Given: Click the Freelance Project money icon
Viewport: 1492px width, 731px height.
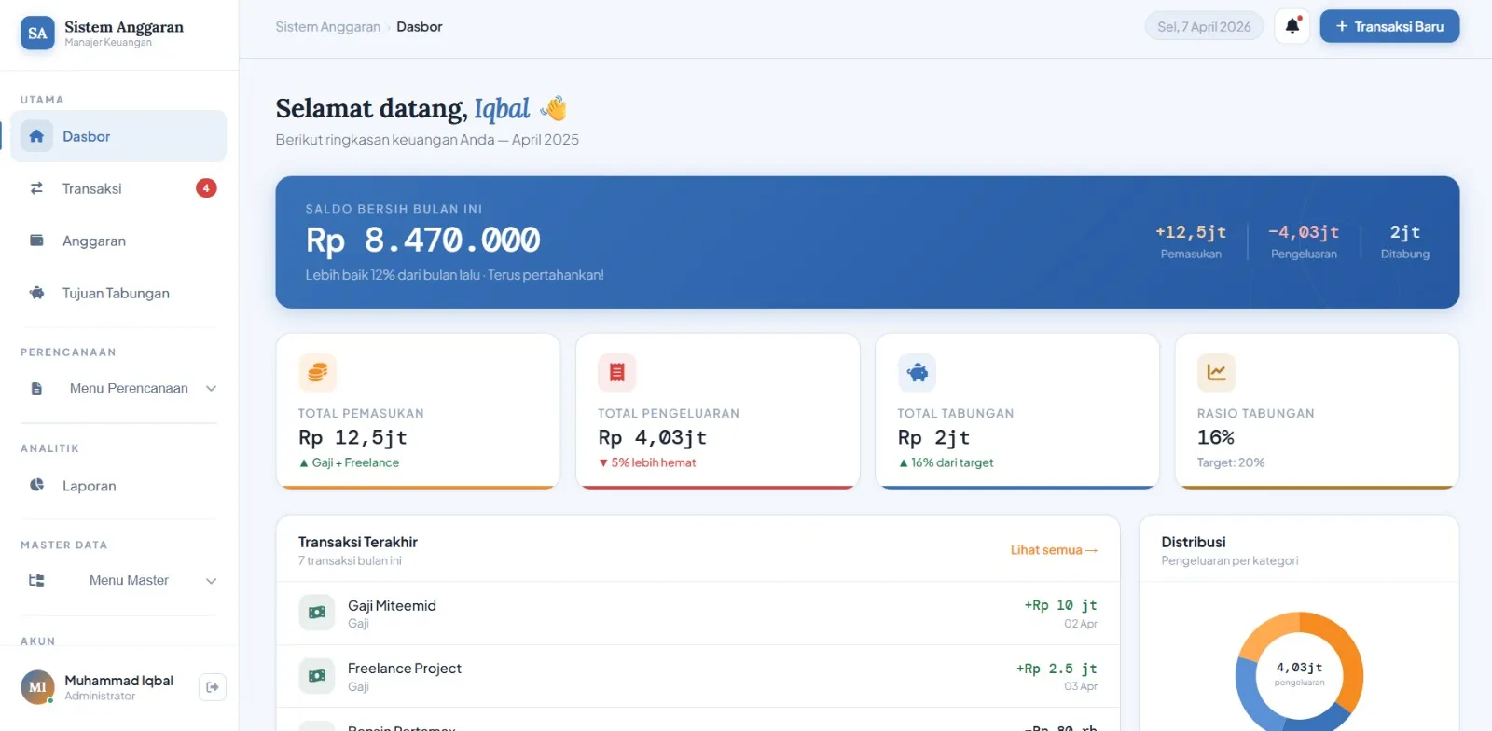Looking at the screenshot, I should point(317,676).
